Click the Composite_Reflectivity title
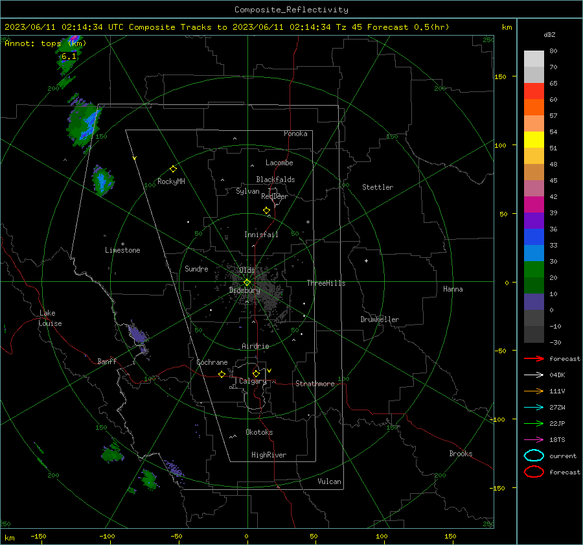 [x=291, y=10]
